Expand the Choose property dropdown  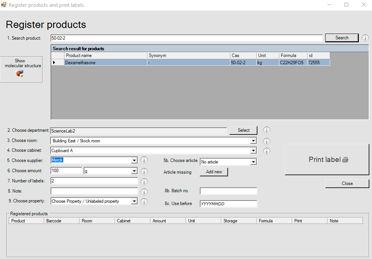coord(134,201)
